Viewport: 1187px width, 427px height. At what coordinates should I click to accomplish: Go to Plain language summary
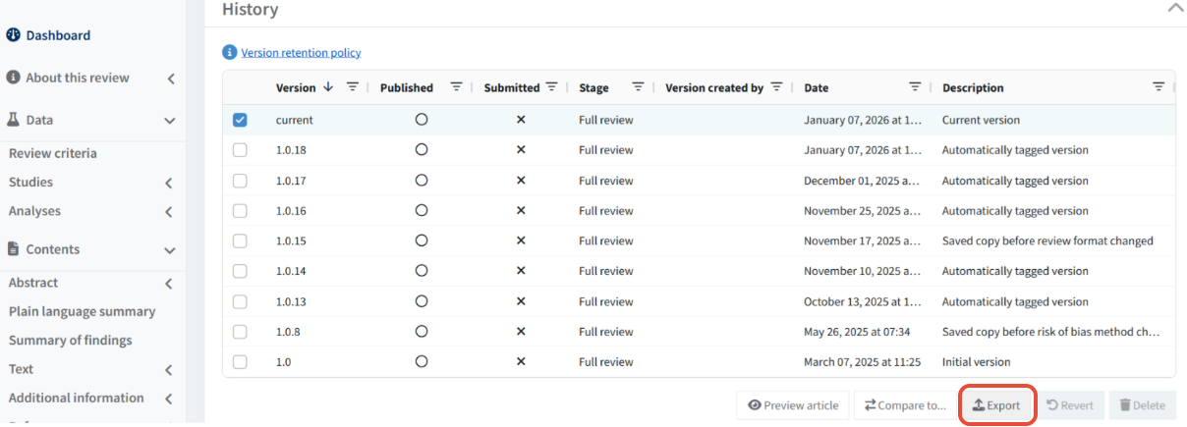[x=83, y=311]
